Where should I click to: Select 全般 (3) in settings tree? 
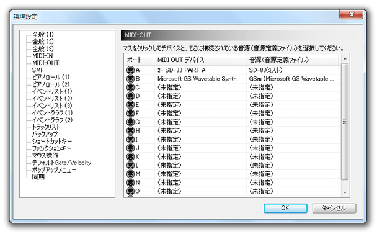(x=43, y=48)
